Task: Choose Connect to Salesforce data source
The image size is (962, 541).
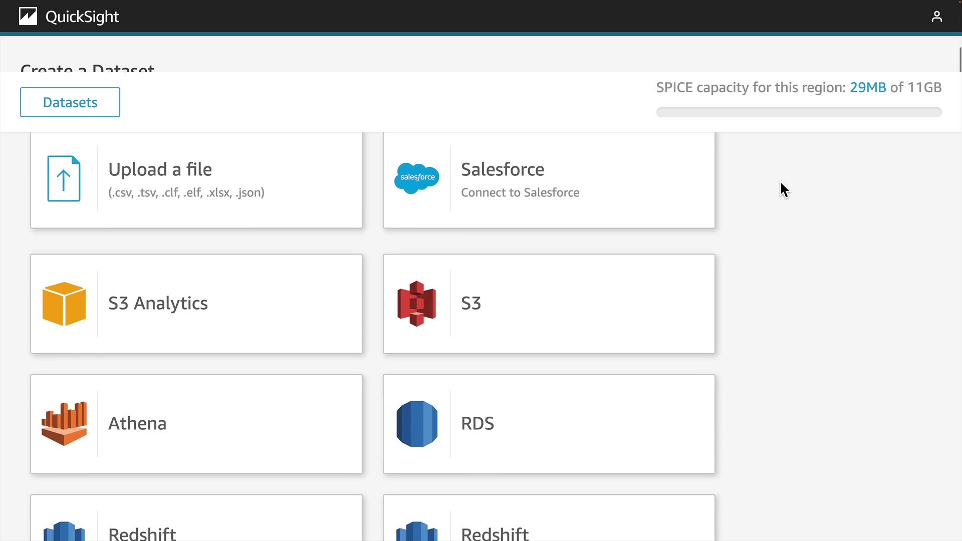Action: click(520, 192)
